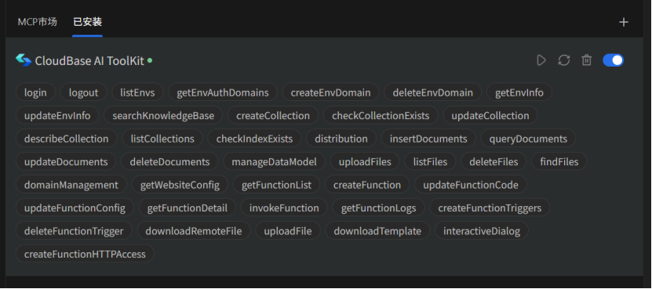Refresh CloudBase AI ToolKit server
The width and height of the screenshot is (652, 289).
pos(564,60)
